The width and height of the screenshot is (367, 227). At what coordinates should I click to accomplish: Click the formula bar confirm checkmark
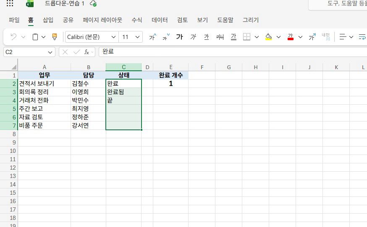[x=76, y=52]
